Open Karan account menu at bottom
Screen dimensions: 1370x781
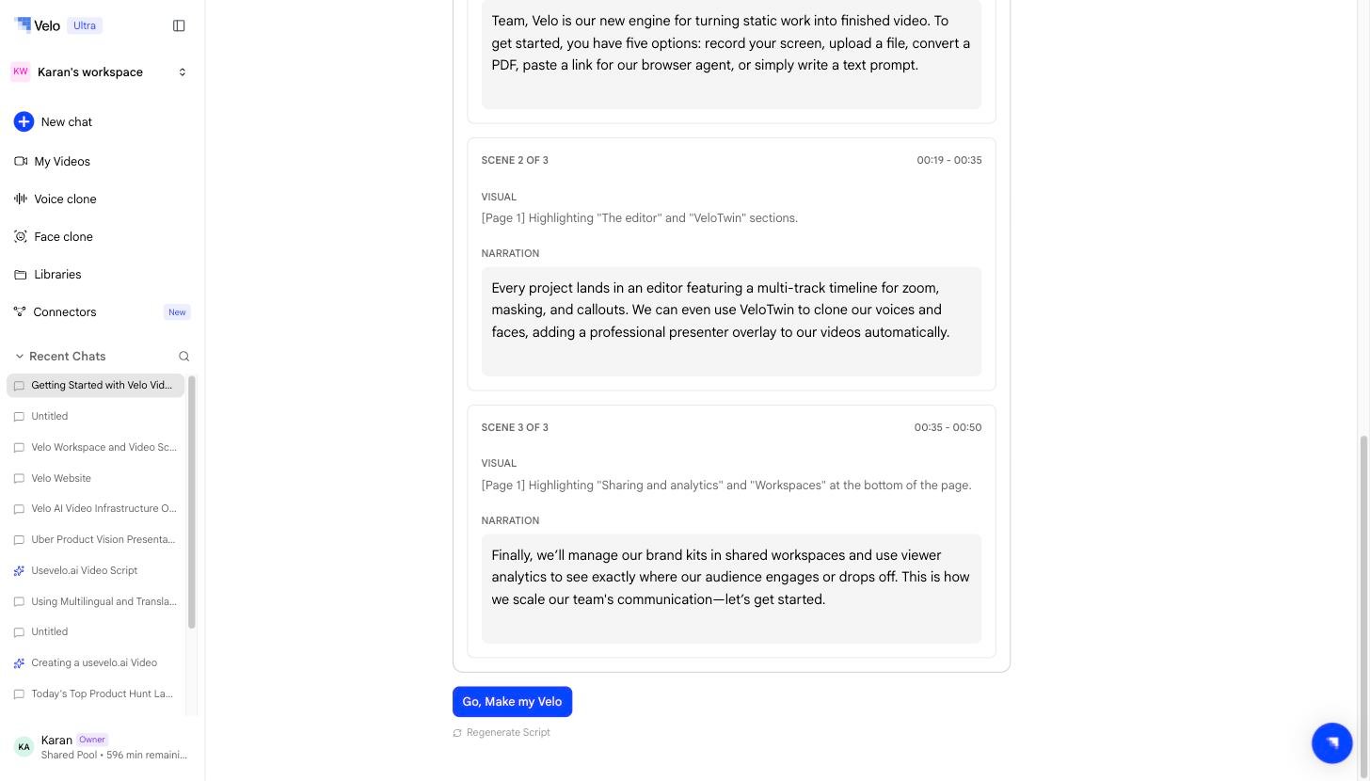(102, 747)
